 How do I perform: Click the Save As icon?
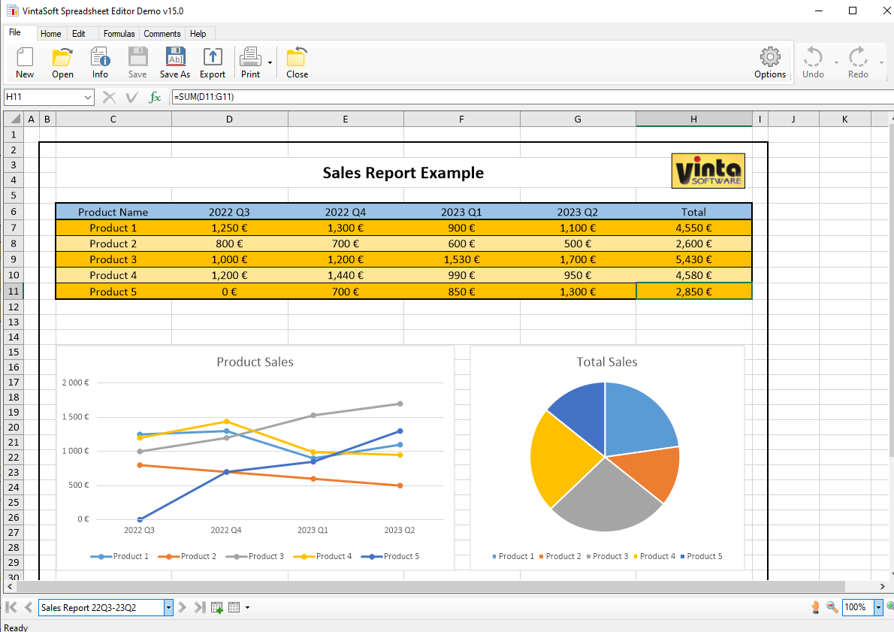click(x=175, y=62)
